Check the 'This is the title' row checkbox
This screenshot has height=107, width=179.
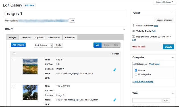tap(14, 86)
